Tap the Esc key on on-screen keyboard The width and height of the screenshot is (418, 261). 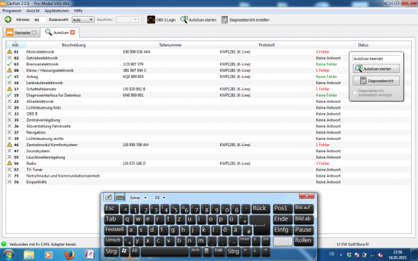[x=111, y=209]
